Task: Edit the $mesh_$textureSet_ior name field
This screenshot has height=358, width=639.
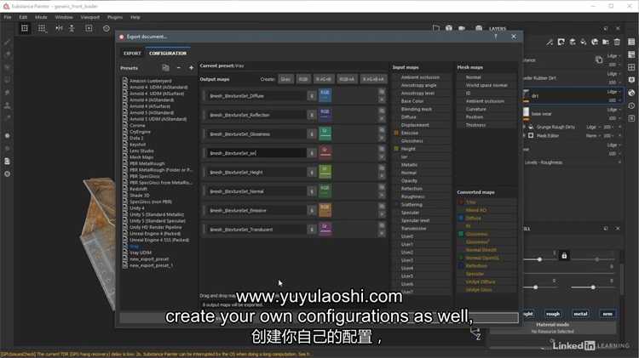Action: pyautogui.click(x=256, y=153)
